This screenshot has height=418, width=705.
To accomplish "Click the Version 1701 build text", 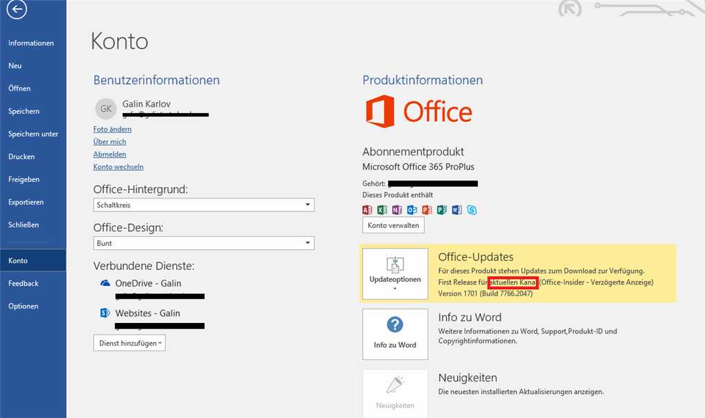I will point(485,293).
